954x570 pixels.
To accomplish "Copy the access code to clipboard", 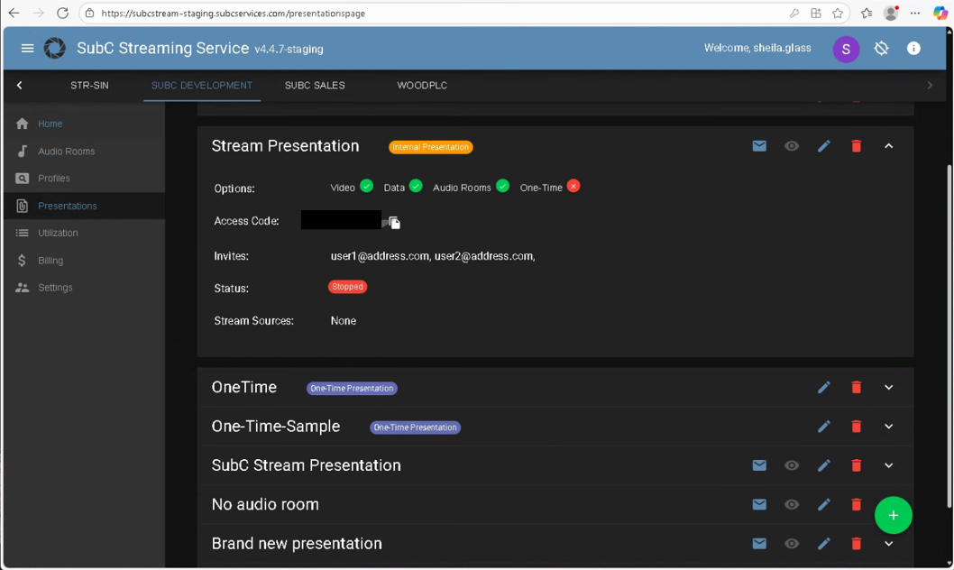I will point(394,223).
